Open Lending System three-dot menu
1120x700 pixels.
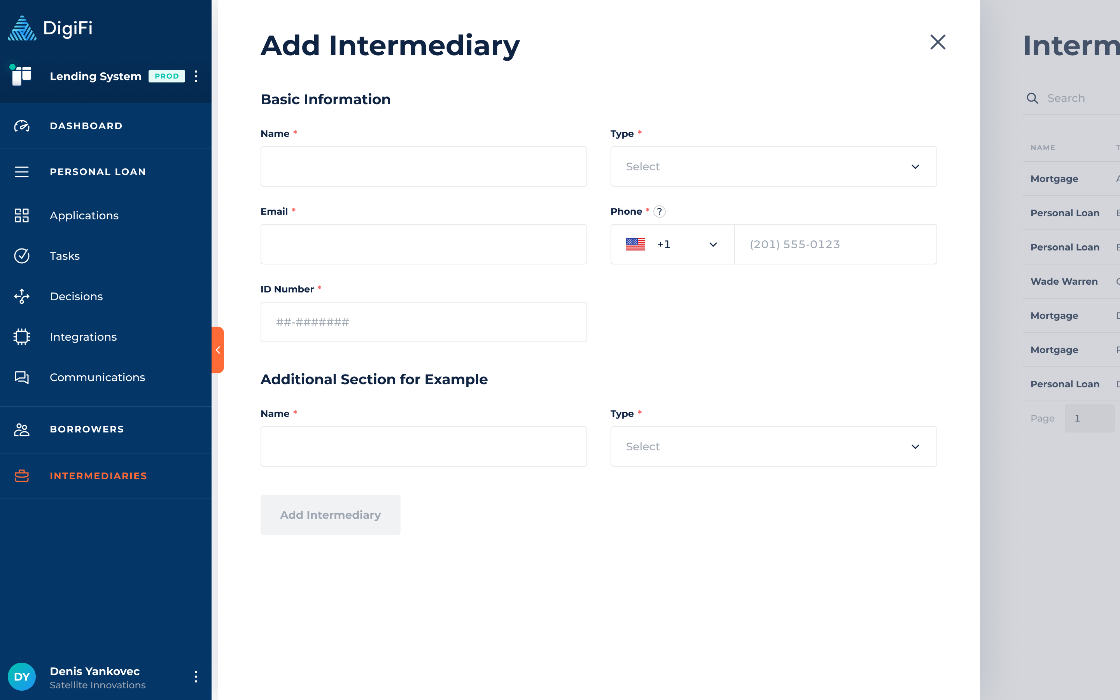[196, 76]
